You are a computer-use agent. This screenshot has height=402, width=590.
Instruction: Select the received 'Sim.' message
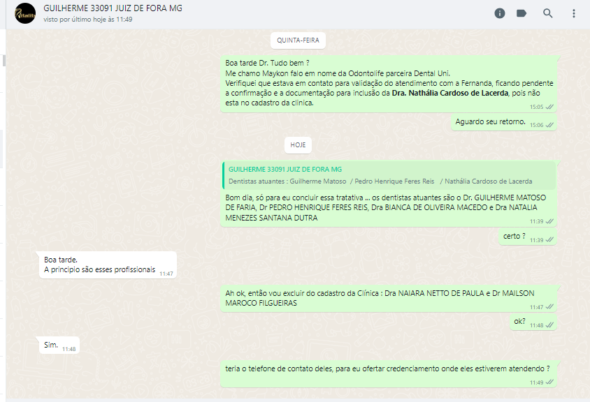coord(59,345)
